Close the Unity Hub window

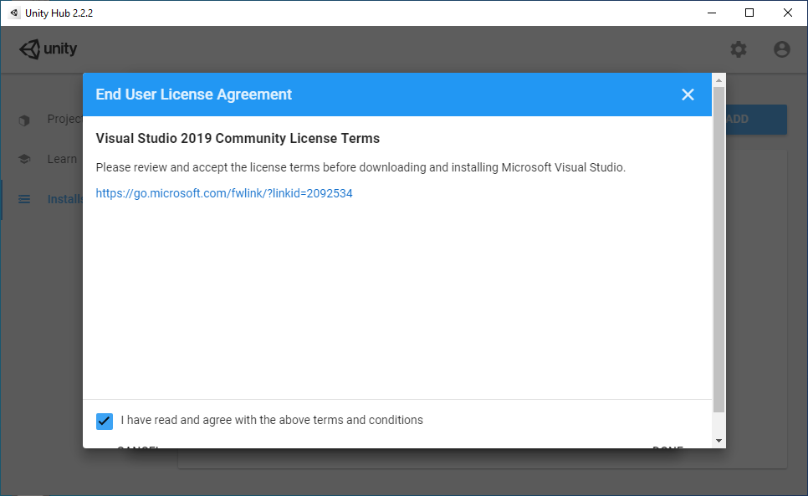click(x=788, y=13)
